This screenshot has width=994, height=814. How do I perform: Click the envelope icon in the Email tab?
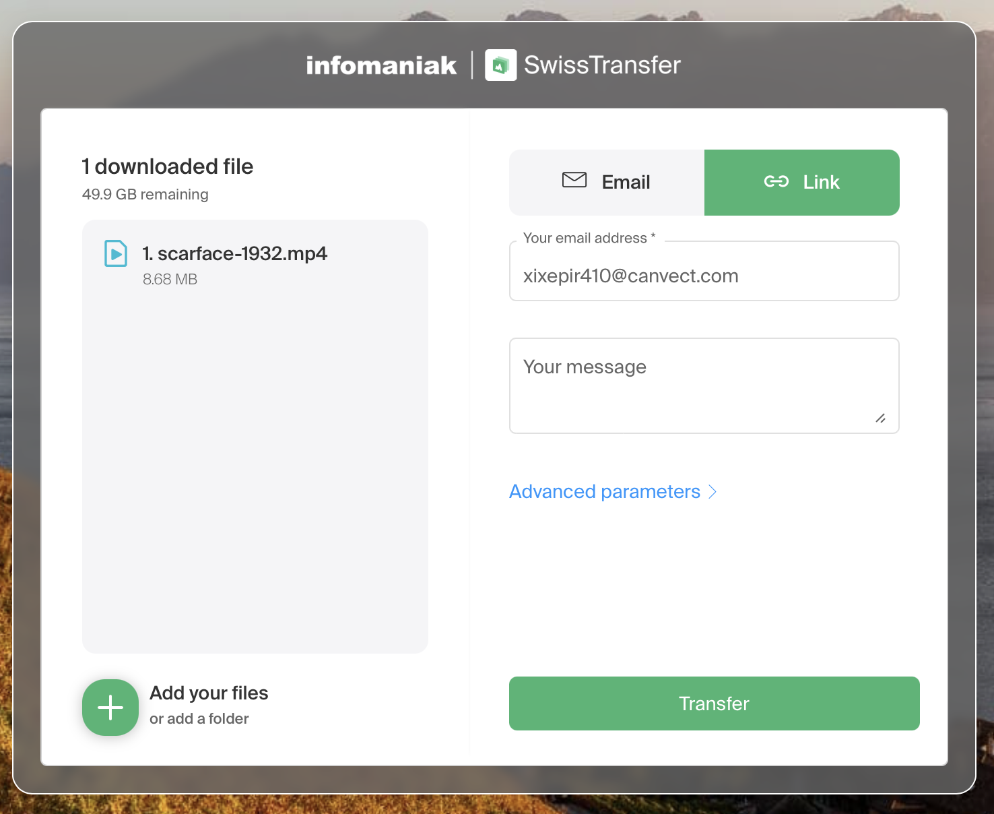pos(574,181)
